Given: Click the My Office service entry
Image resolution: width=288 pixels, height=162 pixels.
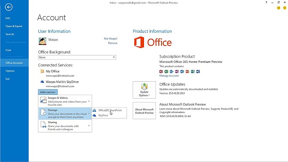Looking at the screenshot, I should (x=57, y=73).
